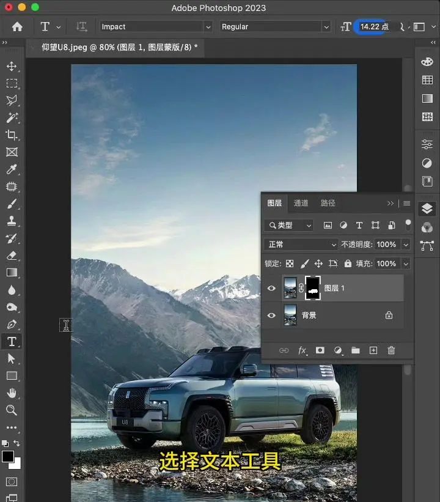Toggle lock transparent pixels
This screenshot has height=502, width=440.
point(289,264)
